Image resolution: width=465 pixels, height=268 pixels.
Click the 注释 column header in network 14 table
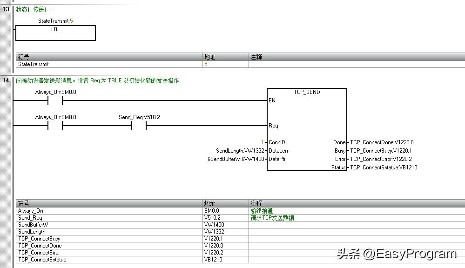[x=357, y=203]
